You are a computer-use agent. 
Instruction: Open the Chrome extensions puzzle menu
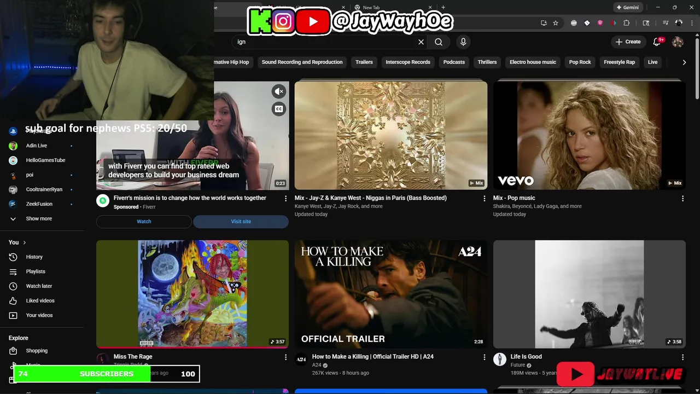click(x=627, y=23)
